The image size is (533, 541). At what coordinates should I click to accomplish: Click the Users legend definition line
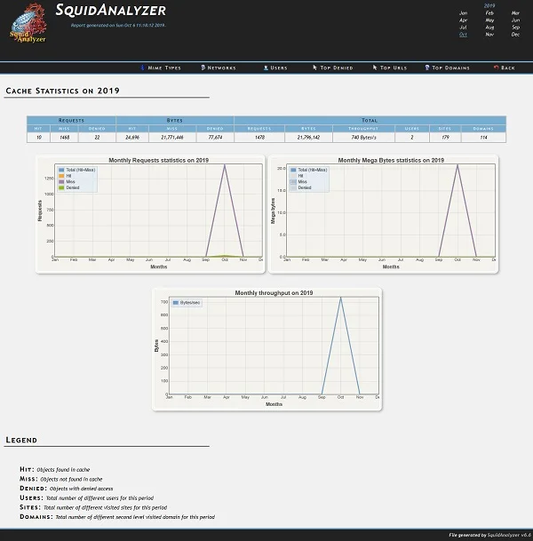pyautogui.click(x=86, y=497)
